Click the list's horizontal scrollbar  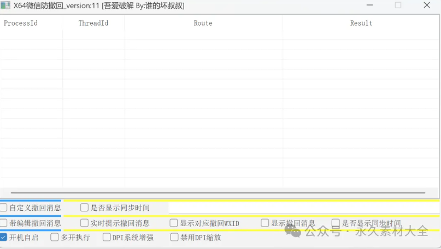[218, 193]
